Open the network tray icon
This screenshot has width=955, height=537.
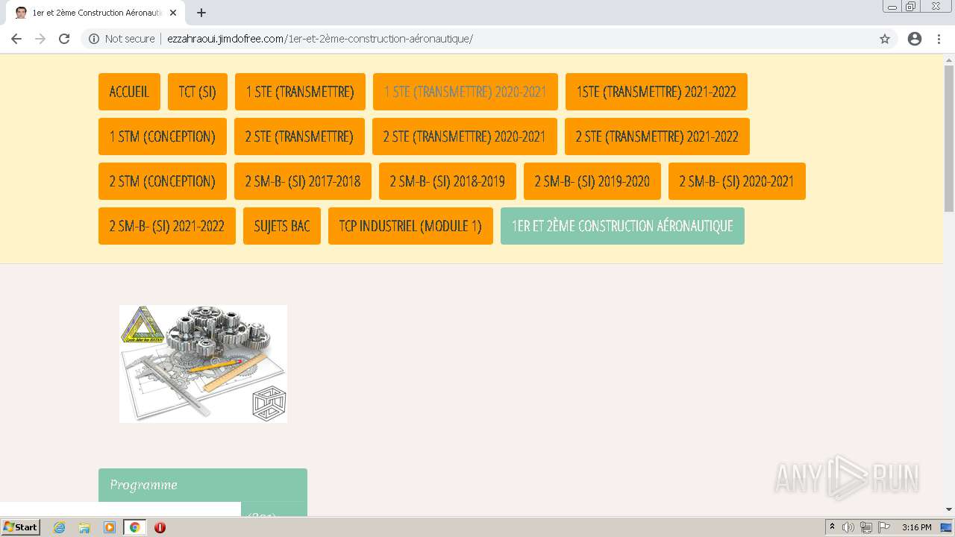tap(866, 527)
